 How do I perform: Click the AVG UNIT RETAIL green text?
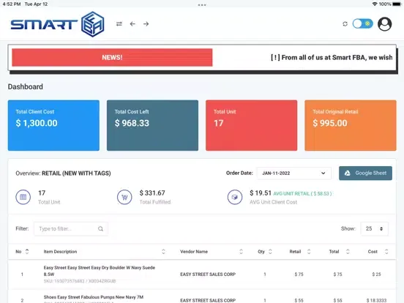click(302, 193)
